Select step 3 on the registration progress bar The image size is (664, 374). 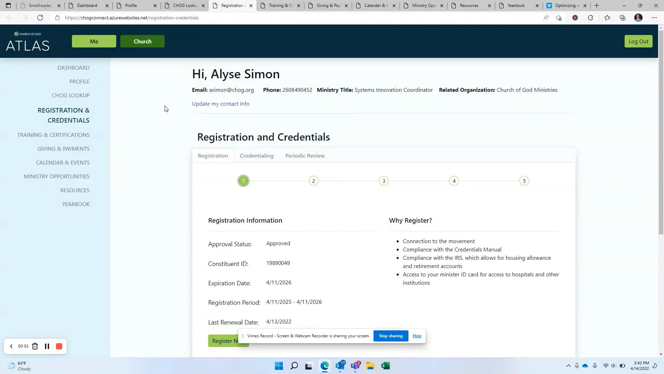pos(384,180)
